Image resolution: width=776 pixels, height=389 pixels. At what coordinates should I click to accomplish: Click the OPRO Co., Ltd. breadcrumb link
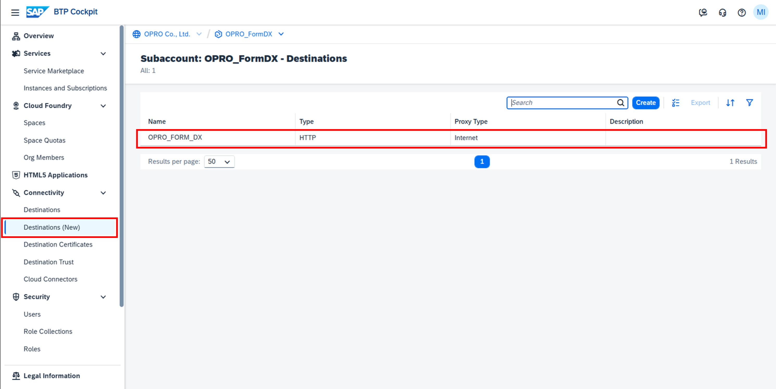click(x=167, y=34)
